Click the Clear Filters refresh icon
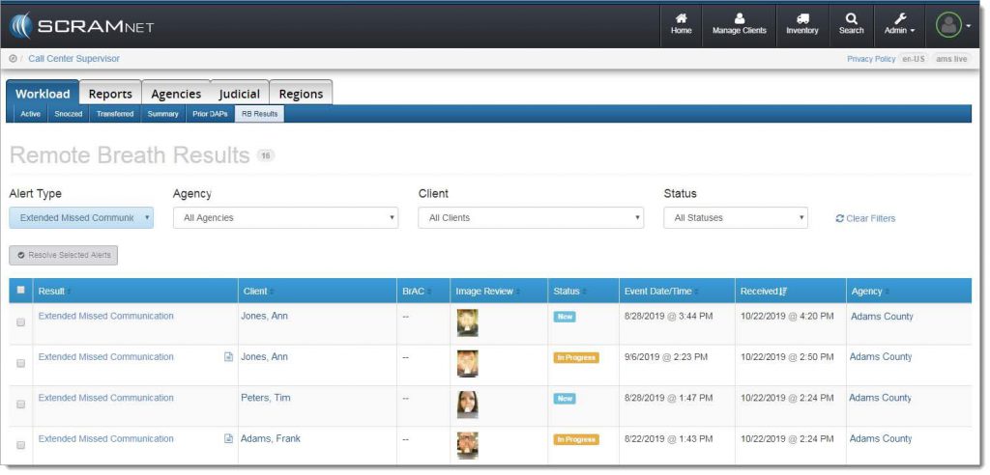This screenshot has height=475, width=990. click(839, 219)
